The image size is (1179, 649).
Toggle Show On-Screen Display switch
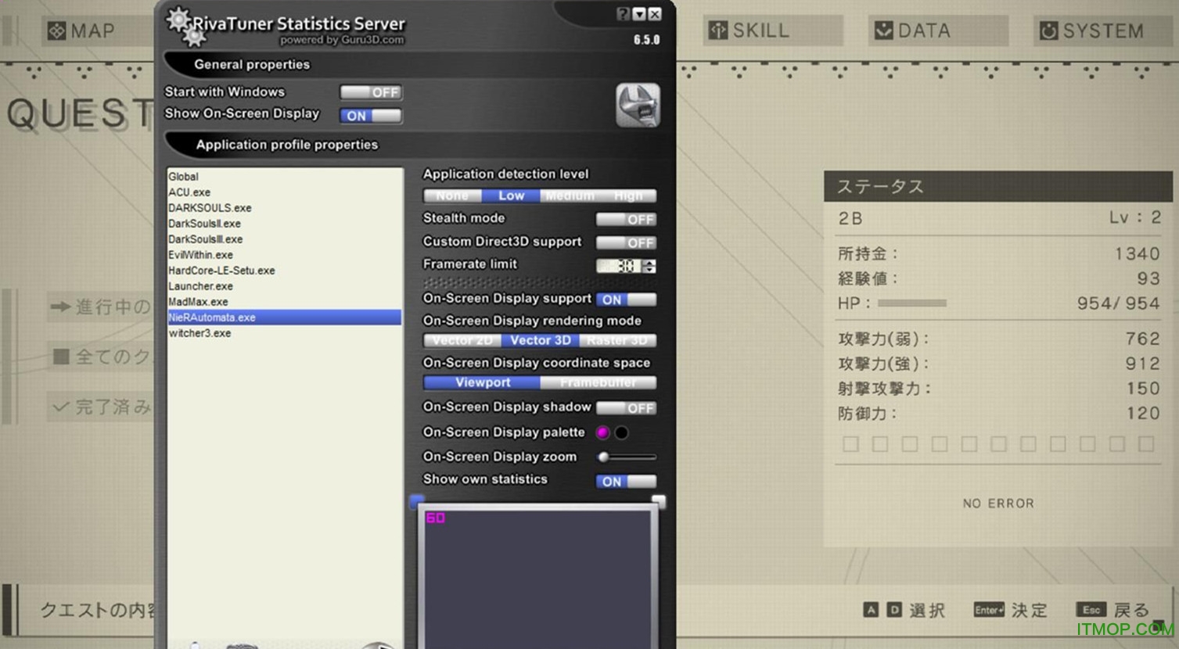point(371,116)
